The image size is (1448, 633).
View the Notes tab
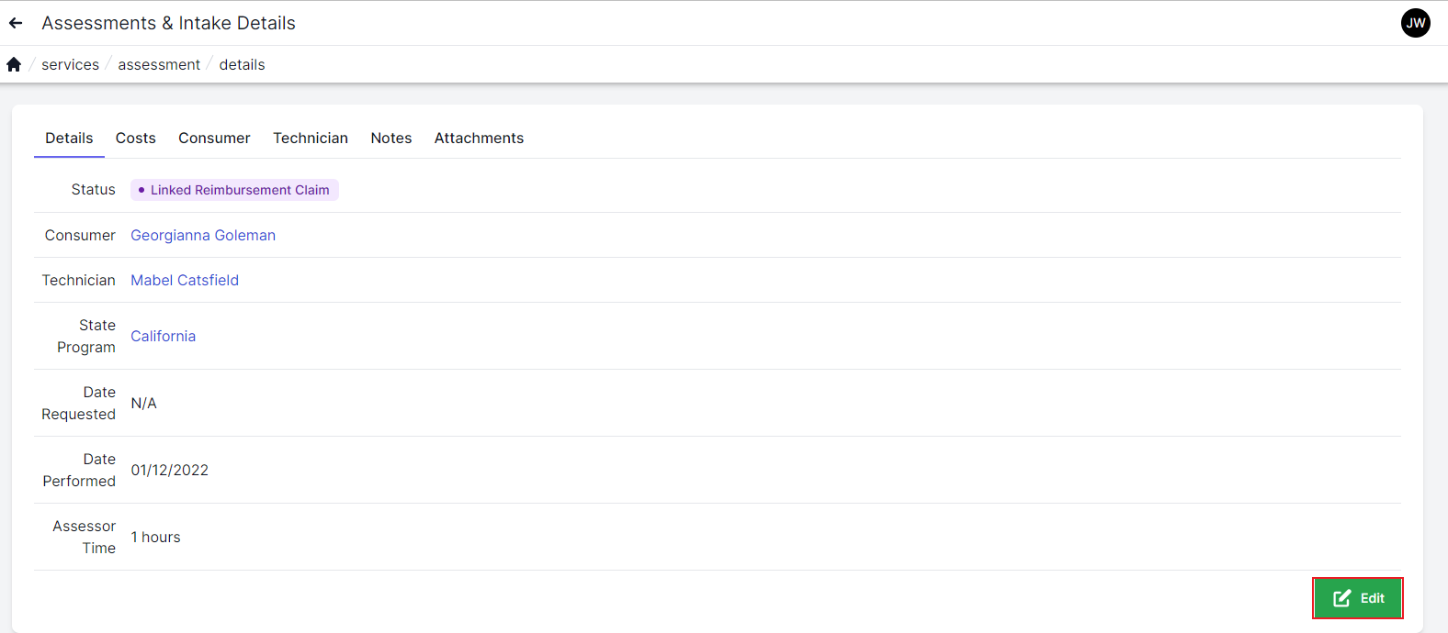391,138
